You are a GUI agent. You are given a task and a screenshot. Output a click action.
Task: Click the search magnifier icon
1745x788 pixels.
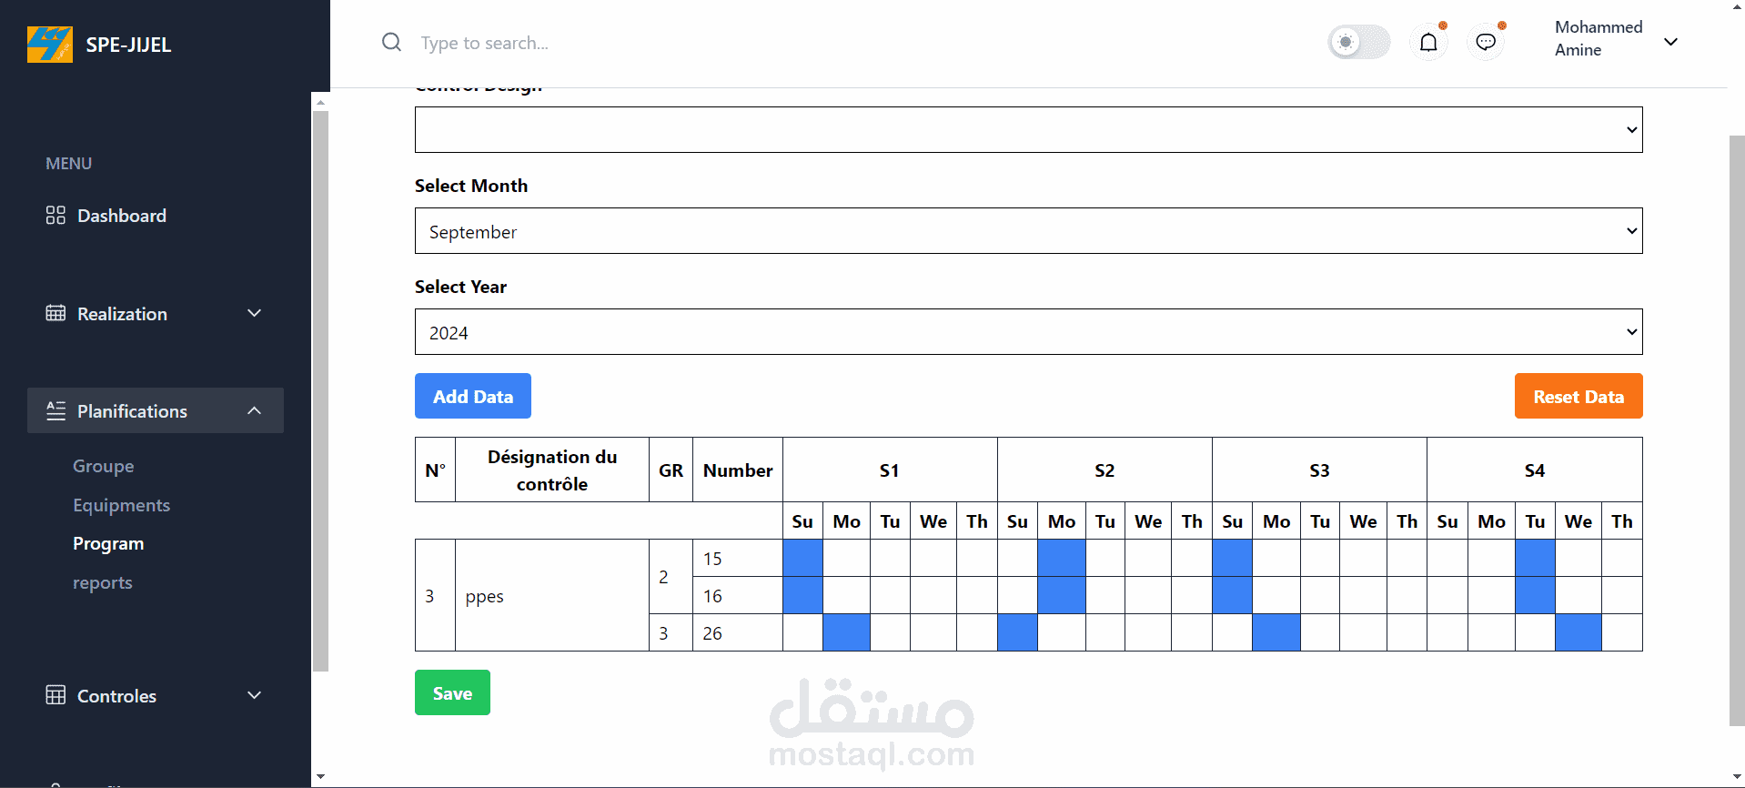click(x=391, y=43)
